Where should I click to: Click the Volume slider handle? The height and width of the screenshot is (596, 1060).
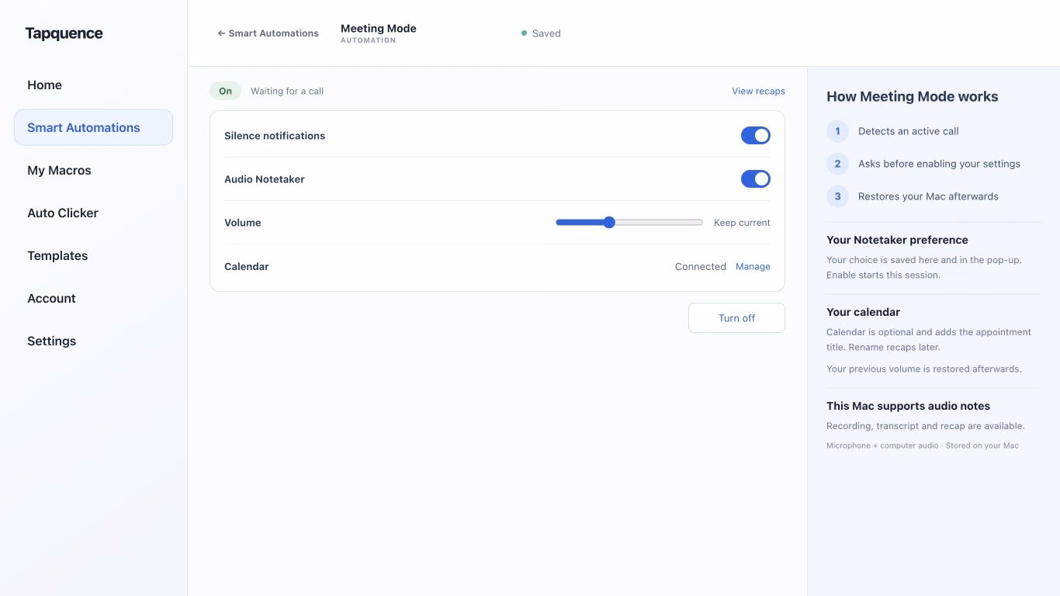609,223
